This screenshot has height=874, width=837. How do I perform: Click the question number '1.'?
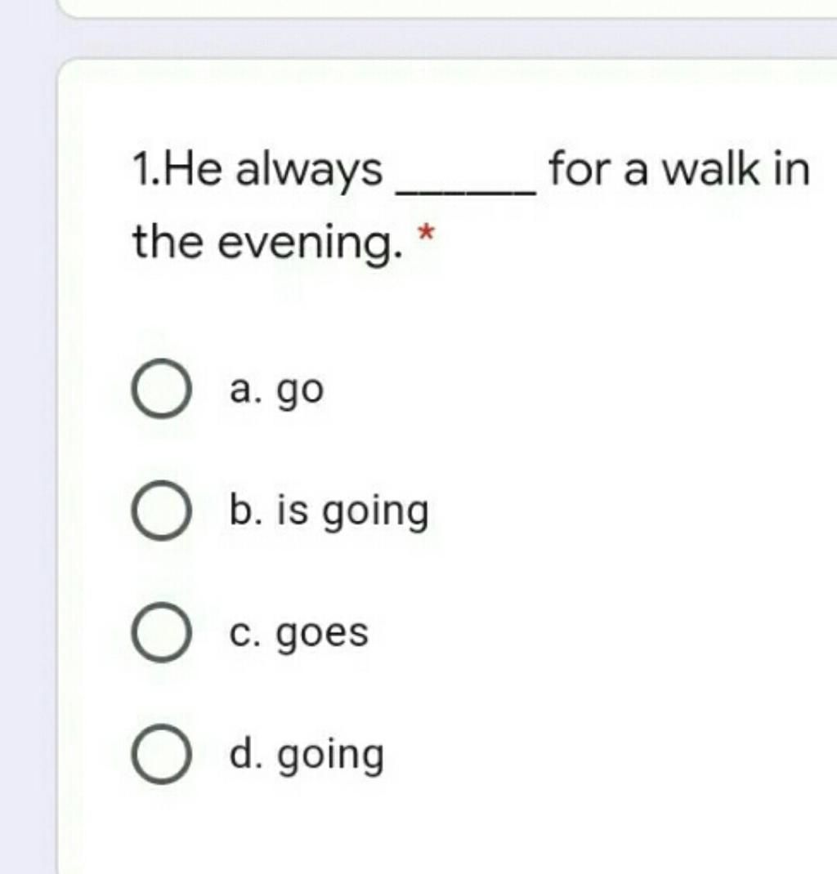point(146,170)
